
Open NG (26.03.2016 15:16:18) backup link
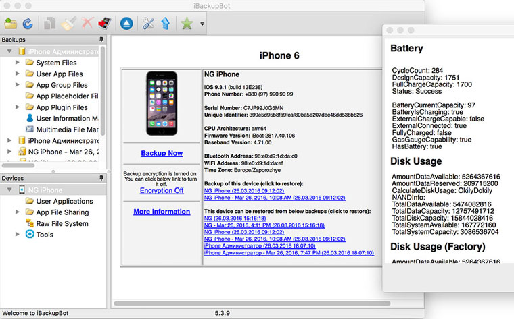click(235, 219)
